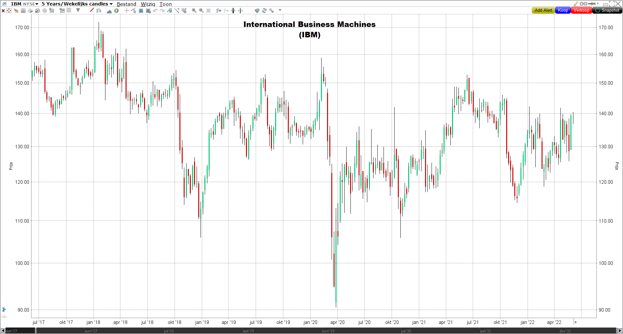623x334 pixels.
Task: Click the redo arrow icon
Action: click(163, 11)
